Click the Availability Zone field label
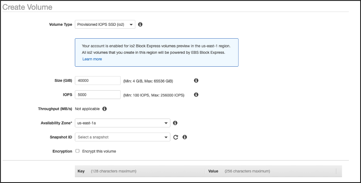361x183 pixels. [56, 123]
